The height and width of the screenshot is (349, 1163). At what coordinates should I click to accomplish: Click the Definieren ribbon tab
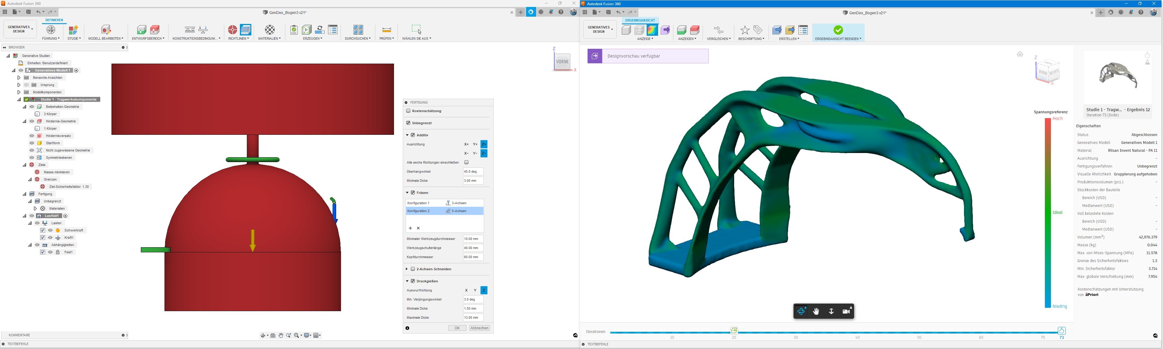pyautogui.click(x=54, y=20)
